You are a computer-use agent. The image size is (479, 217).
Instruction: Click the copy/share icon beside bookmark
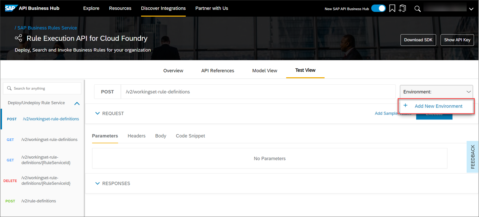tap(402, 8)
